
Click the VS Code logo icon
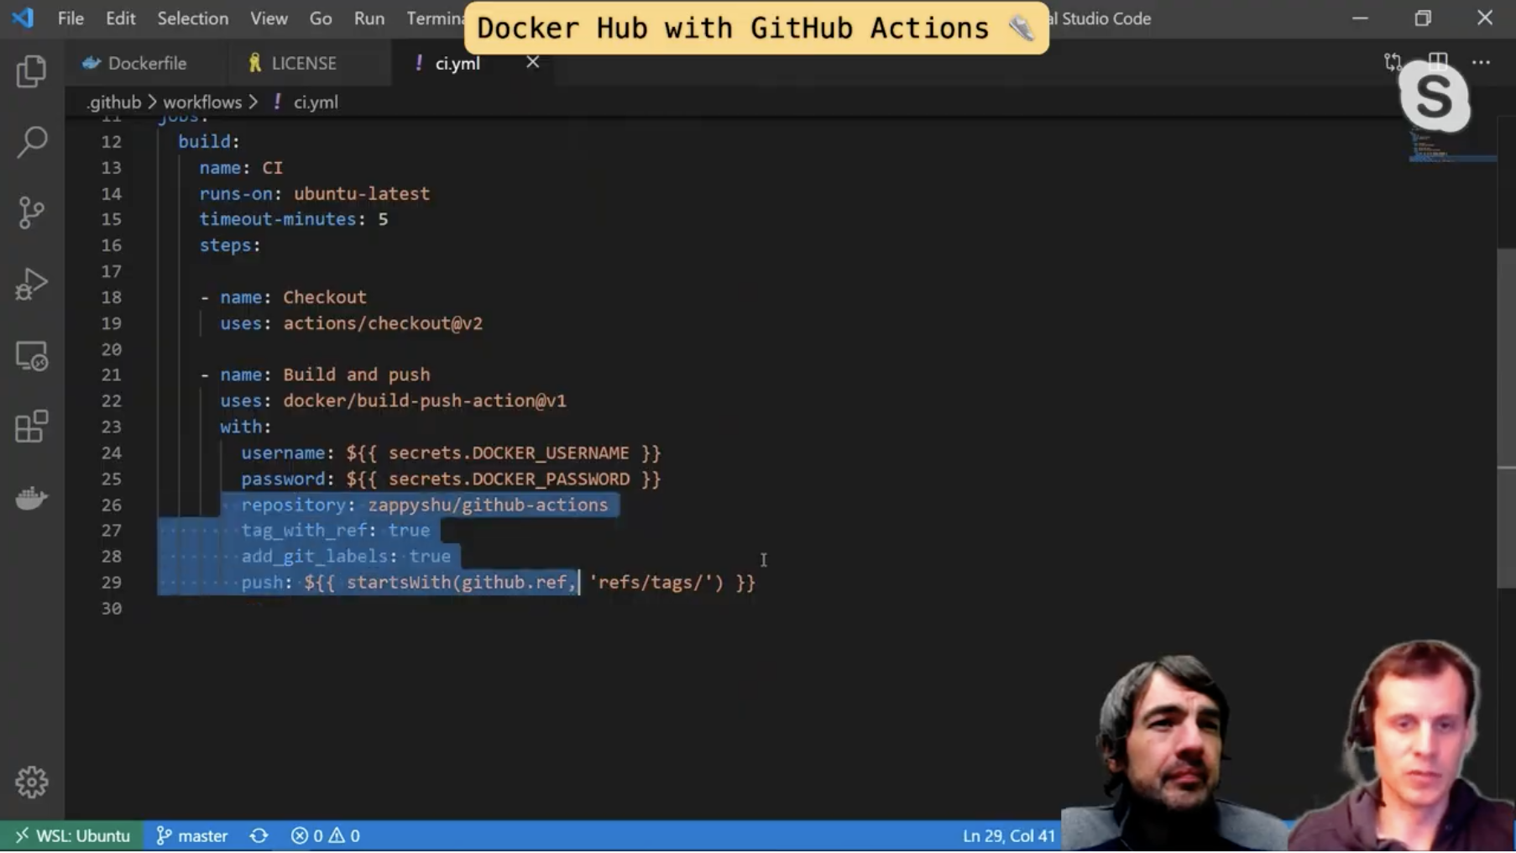pyautogui.click(x=23, y=18)
